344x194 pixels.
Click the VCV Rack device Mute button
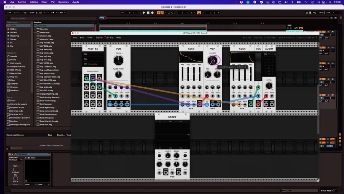click(15, 184)
